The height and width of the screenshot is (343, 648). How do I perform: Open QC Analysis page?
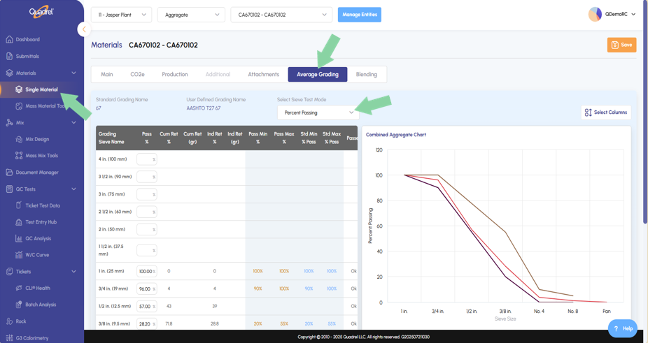point(38,239)
